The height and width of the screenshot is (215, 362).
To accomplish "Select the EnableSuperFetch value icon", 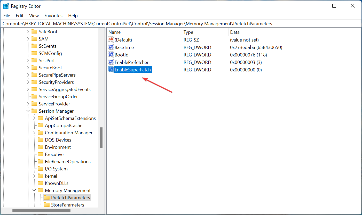I will click(x=111, y=69).
